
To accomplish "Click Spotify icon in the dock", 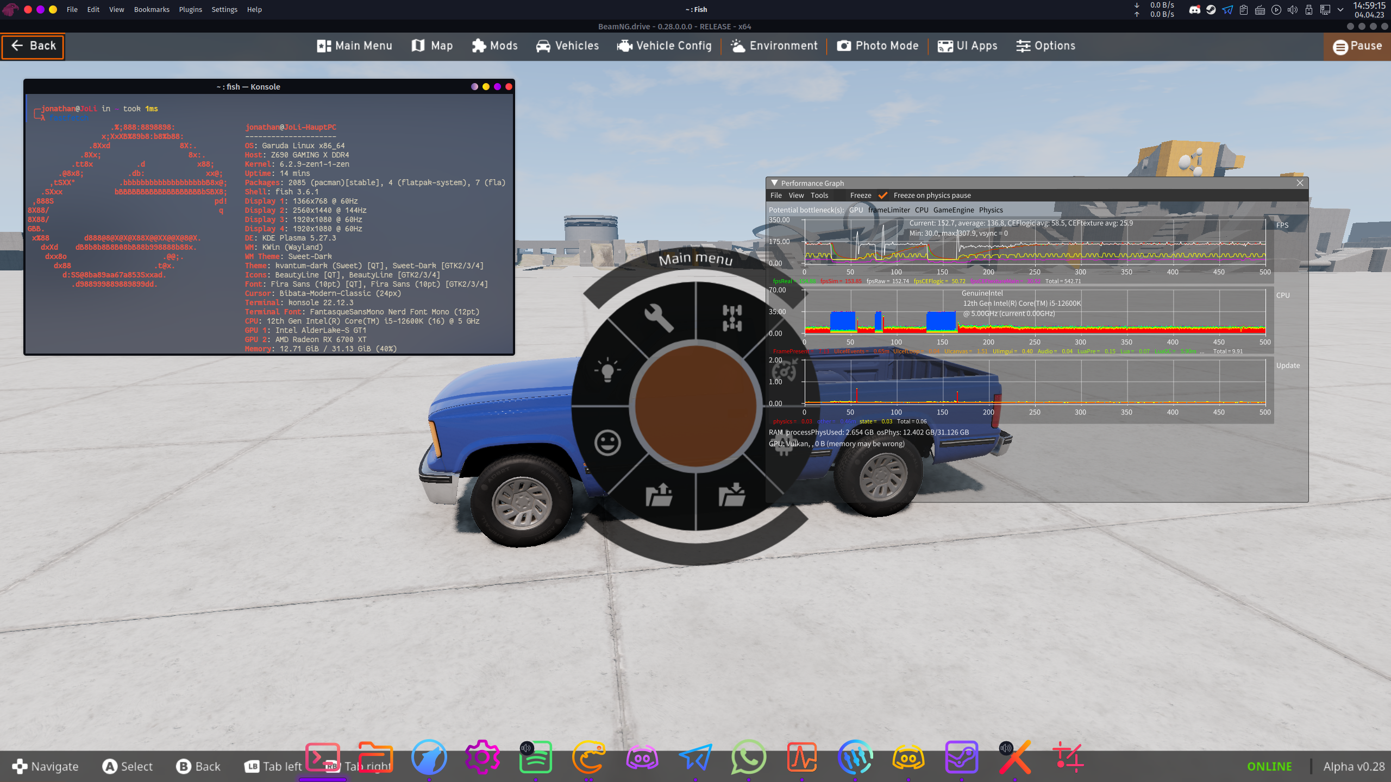I will (x=535, y=757).
